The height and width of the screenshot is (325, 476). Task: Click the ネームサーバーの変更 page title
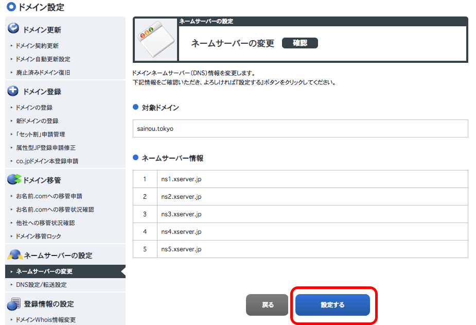(x=233, y=43)
